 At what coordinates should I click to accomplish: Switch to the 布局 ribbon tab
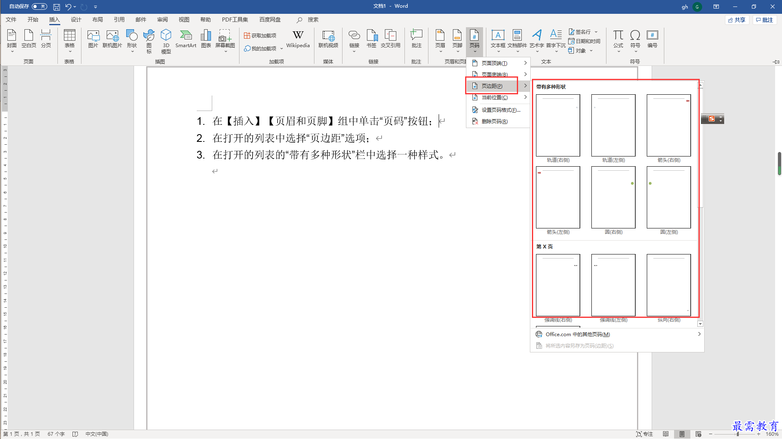click(x=97, y=20)
